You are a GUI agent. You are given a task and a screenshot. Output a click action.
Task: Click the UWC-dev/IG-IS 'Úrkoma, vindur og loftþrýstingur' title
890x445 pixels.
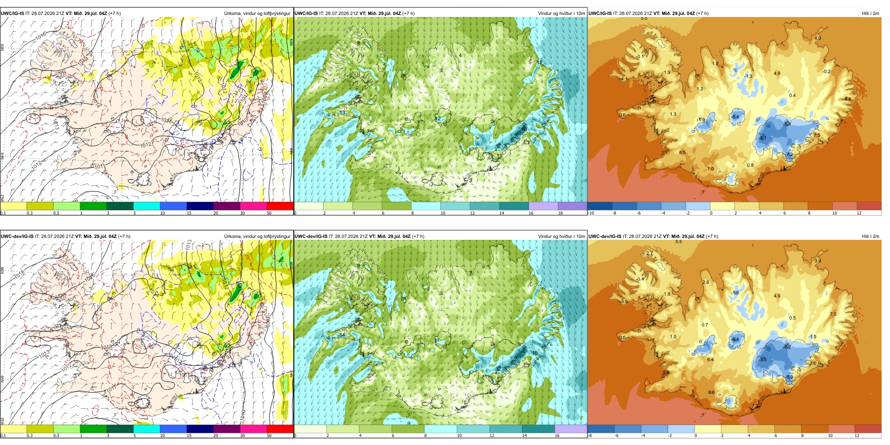tap(257, 236)
